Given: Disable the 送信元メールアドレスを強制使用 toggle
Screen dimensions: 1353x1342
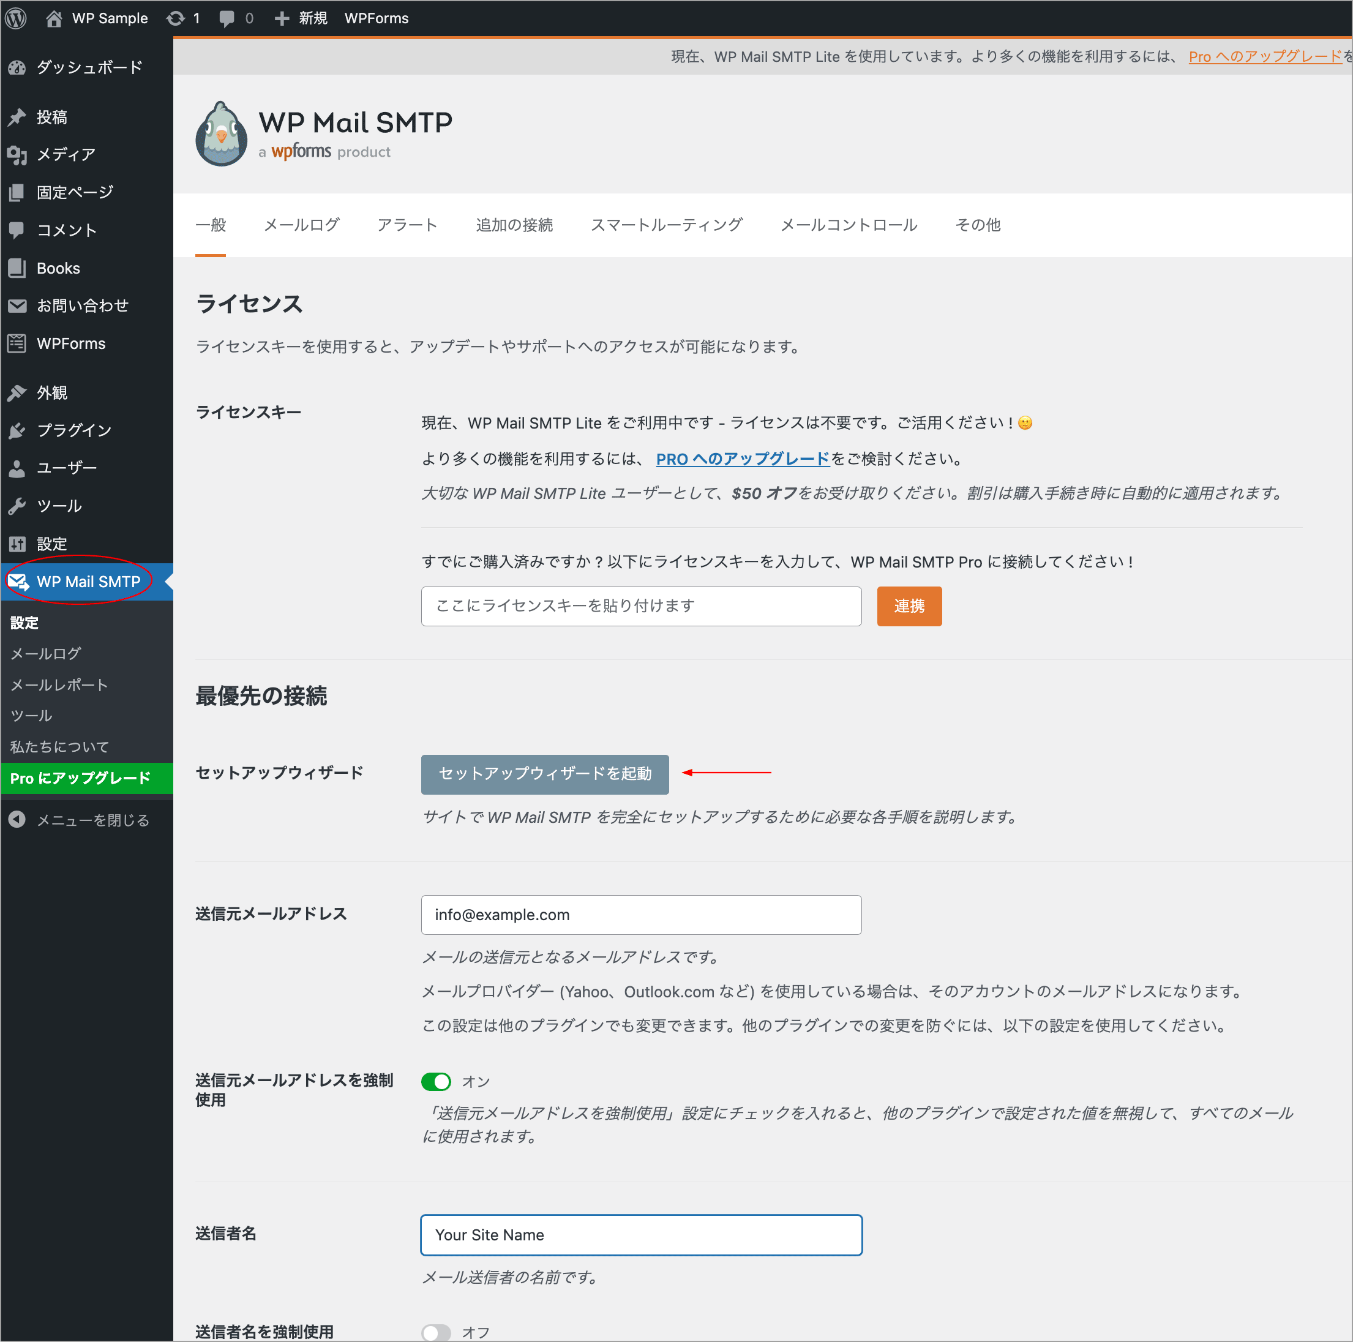Looking at the screenshot, I should [436, 1081].
